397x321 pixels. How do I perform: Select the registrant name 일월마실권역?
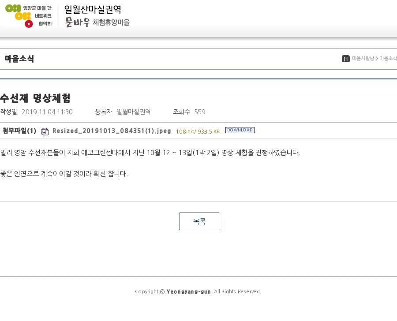(133, 112)
